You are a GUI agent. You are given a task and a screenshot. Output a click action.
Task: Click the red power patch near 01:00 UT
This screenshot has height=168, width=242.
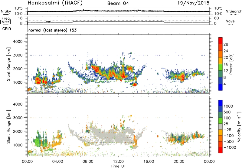coord(38,80)
